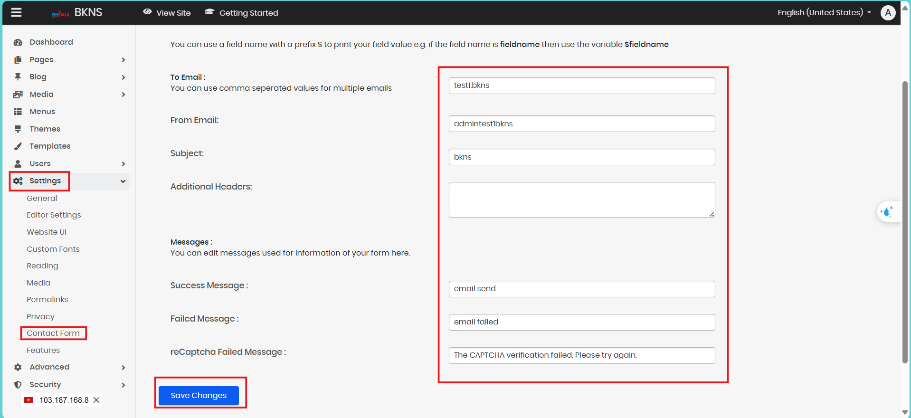911x418 pixels.
Task: Open Features settings
Action: pos(43,350)
